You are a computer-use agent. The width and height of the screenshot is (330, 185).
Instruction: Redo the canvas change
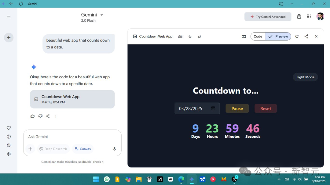(x=199, y=36)
